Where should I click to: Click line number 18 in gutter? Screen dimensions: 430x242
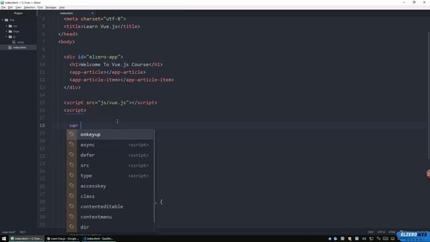click(42, 126)
